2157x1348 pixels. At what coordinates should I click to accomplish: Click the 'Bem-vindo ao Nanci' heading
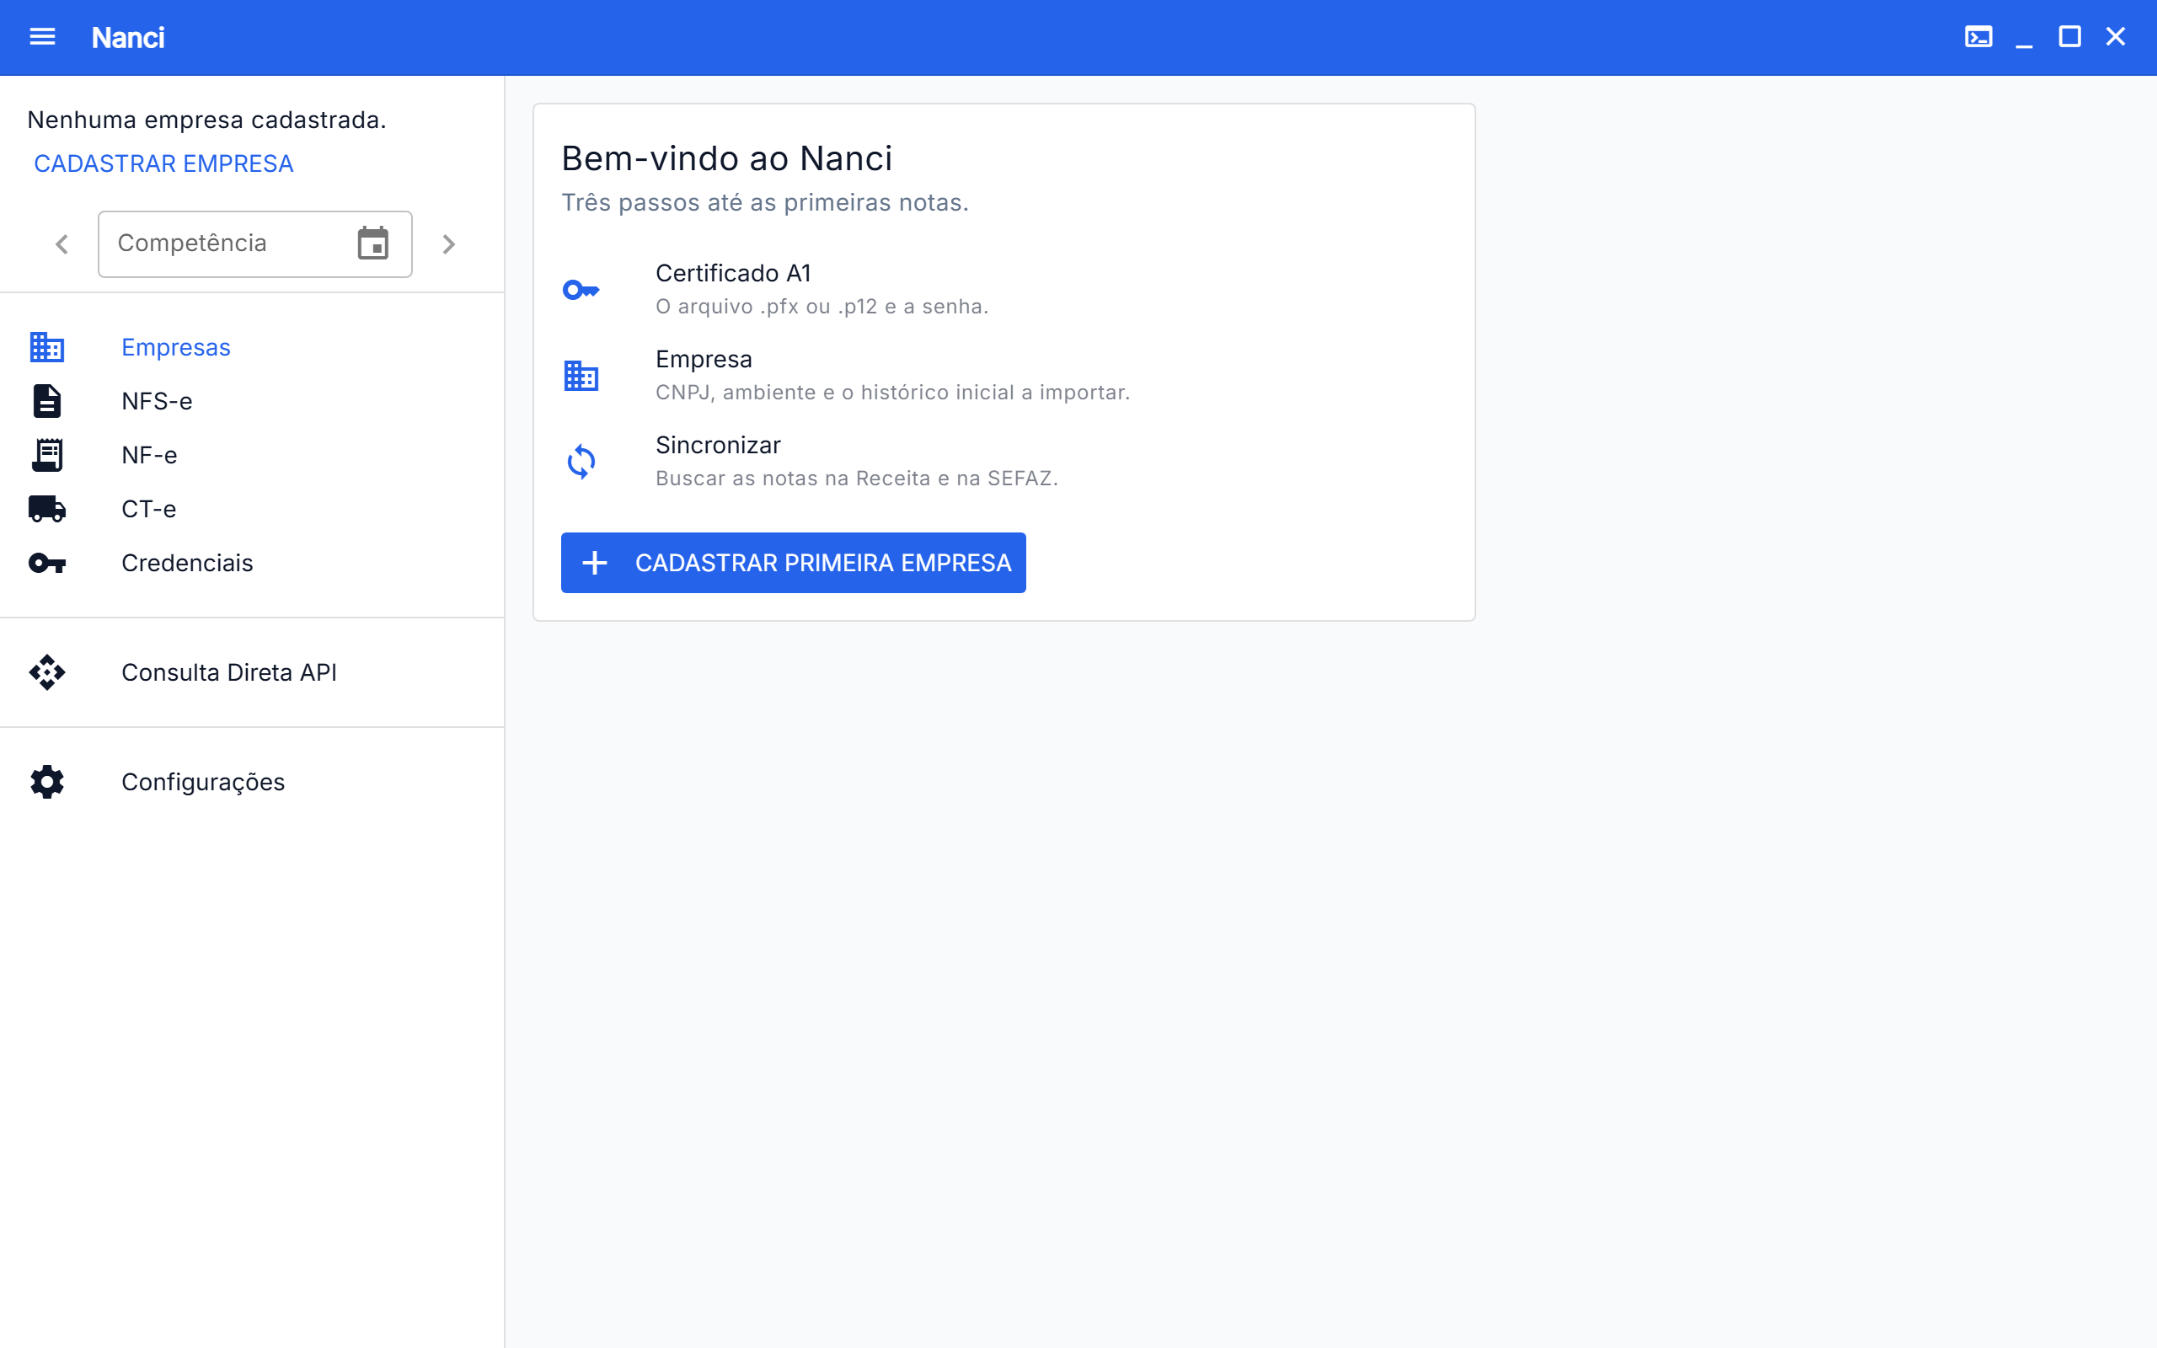click(x=726, y=158)
